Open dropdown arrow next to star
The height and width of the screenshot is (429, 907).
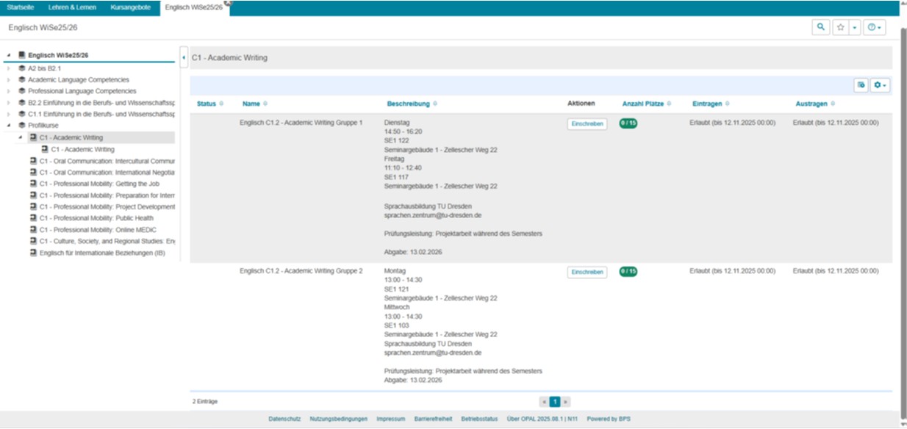855,27
